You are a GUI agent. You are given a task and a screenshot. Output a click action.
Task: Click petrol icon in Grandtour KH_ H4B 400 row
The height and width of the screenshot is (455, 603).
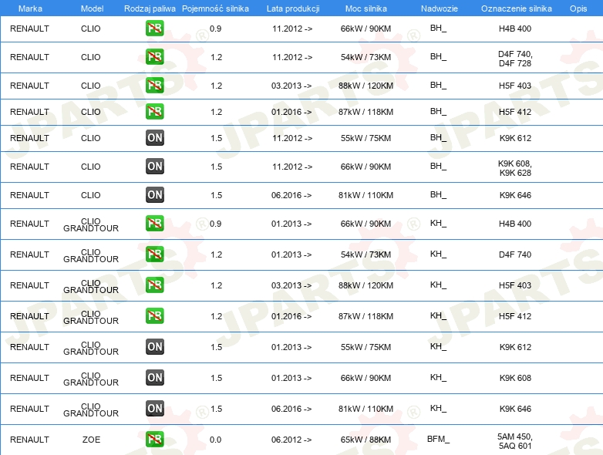click(x=154, y=224)
